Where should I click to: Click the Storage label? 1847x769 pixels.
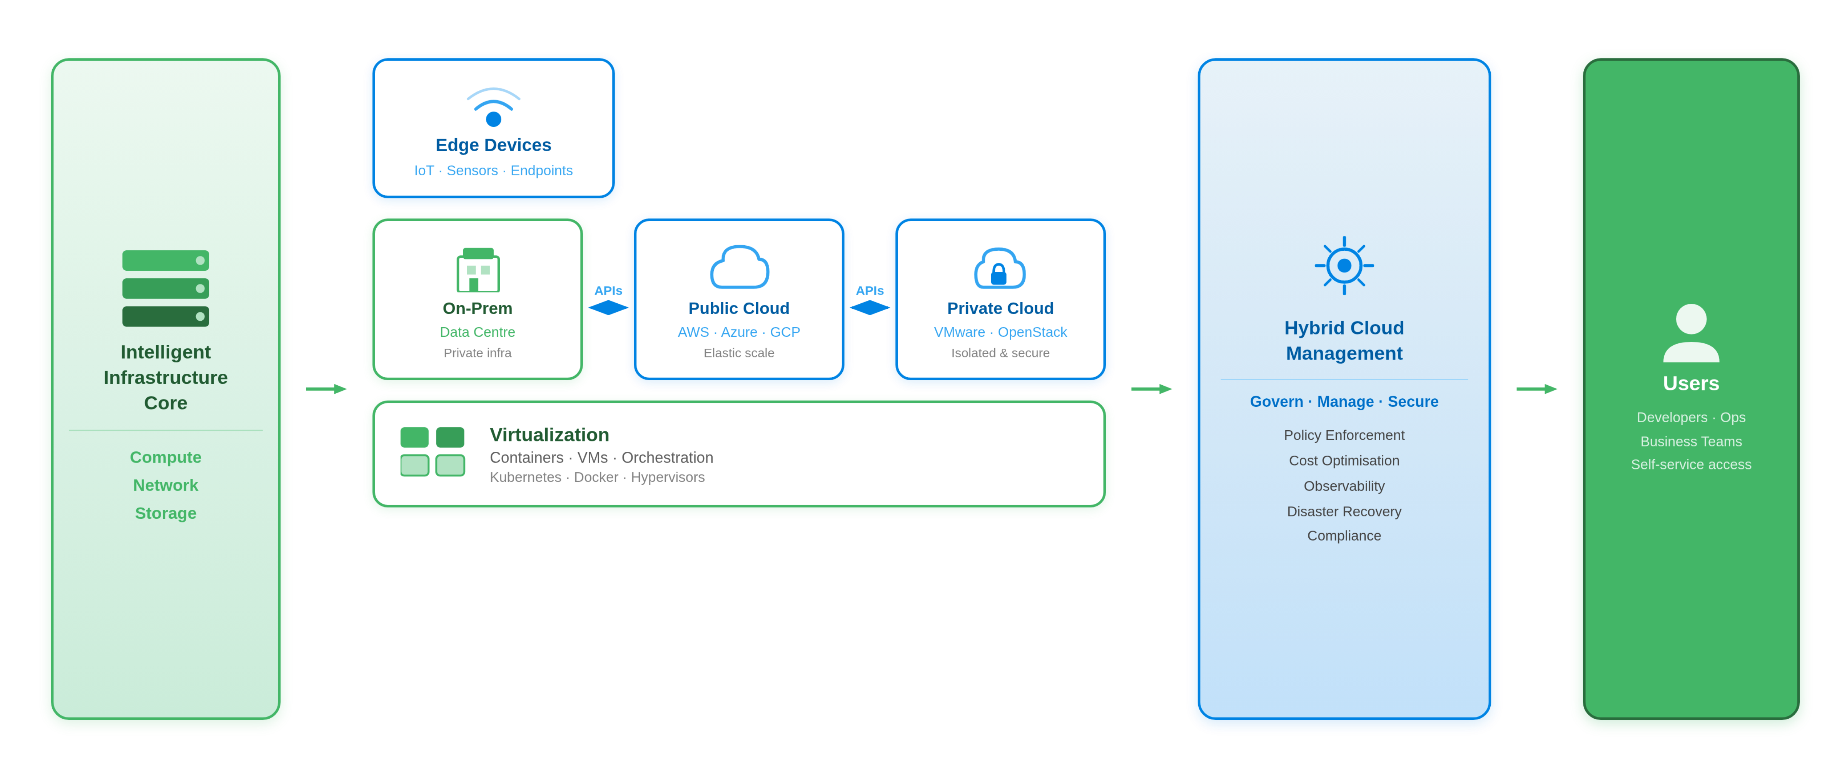pyautogui.click(x=165, y=513)
